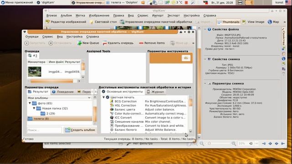Switch to the Поведение tab
Viewport: 292px width, 164px height.
click(x=63, y=92)
